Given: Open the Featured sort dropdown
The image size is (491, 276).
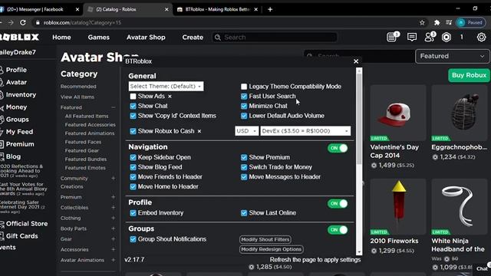Looking at the screenshot, I should [452, 56].
